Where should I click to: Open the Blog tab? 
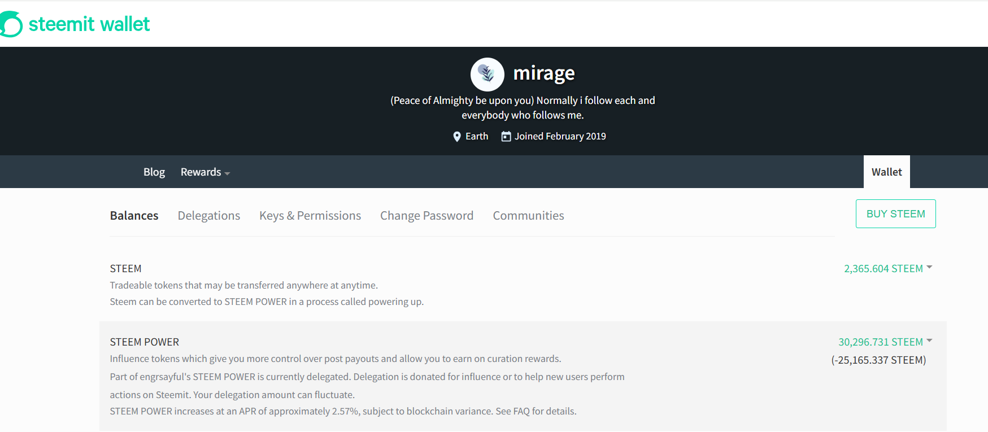tap(154, 172)
